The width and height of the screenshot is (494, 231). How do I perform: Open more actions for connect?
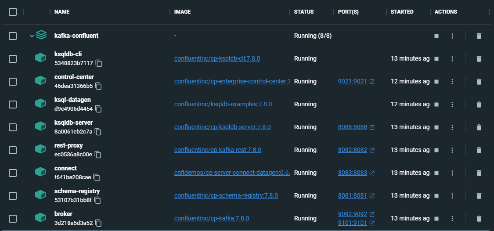[452, 173]
